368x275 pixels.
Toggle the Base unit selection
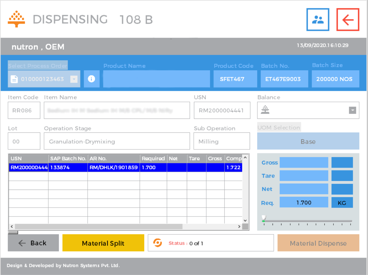308,141
